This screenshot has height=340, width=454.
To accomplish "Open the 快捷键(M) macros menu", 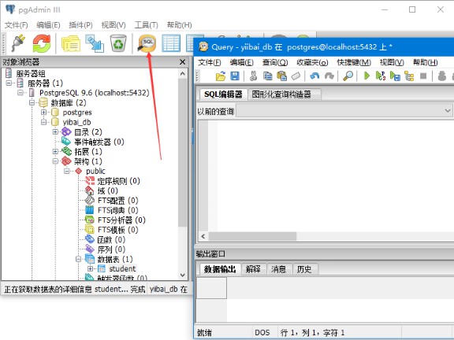I will tap(354, 62).
